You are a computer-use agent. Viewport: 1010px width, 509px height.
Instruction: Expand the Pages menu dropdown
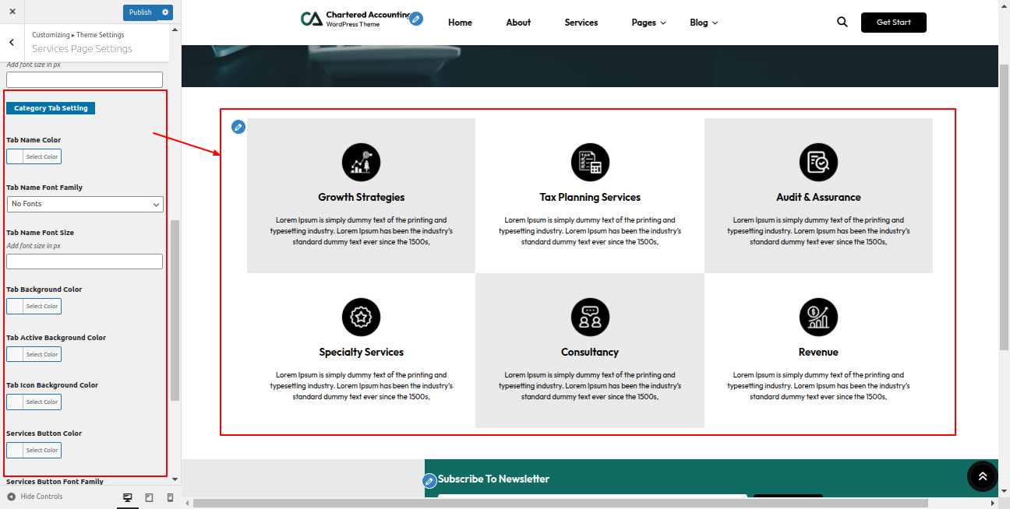(x=648, y=23)
